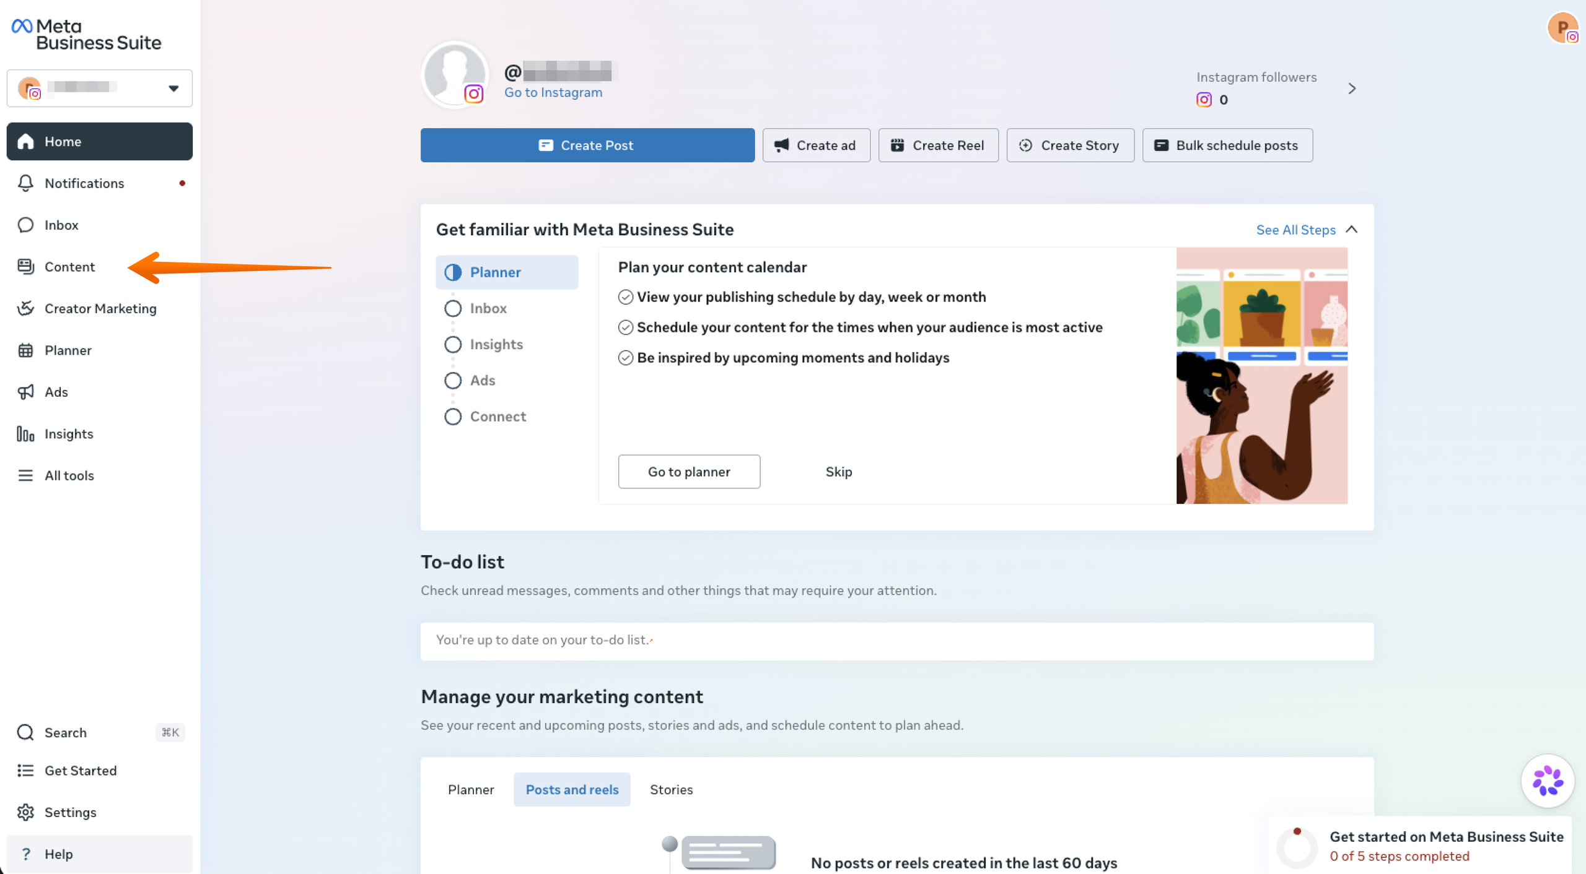This screenshot has width=1586, height=874.
Task: Open Get started on Meta Business Suite card
Action: point(1420,846)
